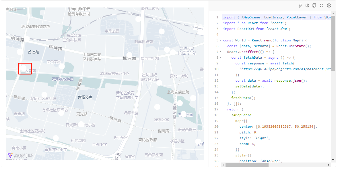Click the 曹杨实验小学 map label
The image size is (342, 174).
coord(56,150)
